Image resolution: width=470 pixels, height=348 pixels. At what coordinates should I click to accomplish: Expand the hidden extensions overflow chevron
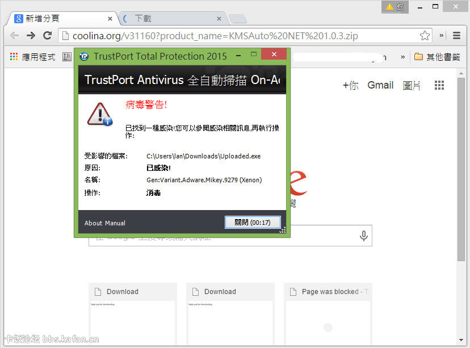[x=442, y=36]
